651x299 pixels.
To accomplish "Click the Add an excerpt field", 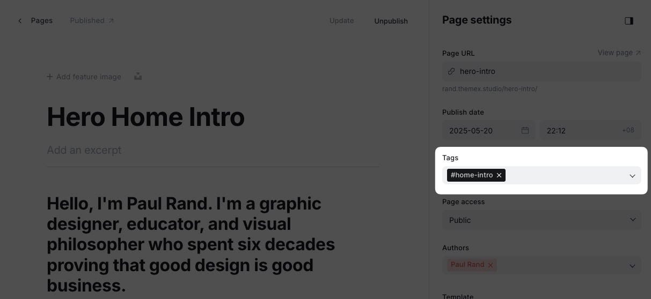I will [84, 150].
